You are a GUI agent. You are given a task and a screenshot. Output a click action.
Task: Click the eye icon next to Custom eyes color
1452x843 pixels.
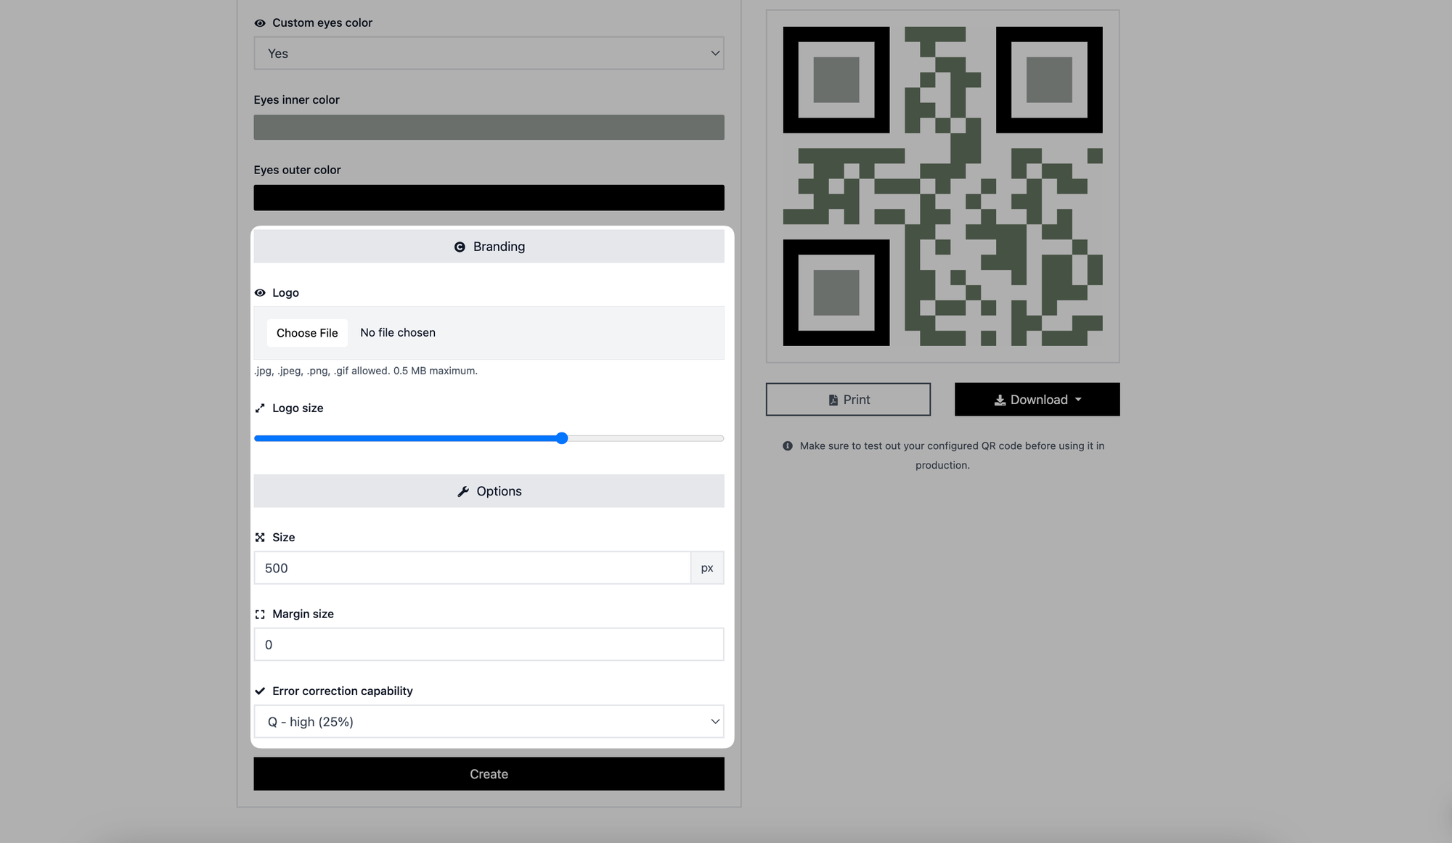tap(259, 22)
